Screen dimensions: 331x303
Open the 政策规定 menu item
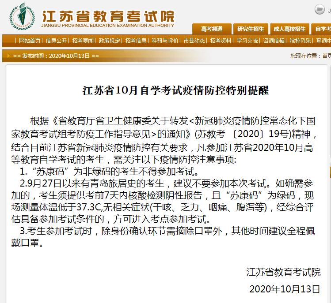[109, 41]
